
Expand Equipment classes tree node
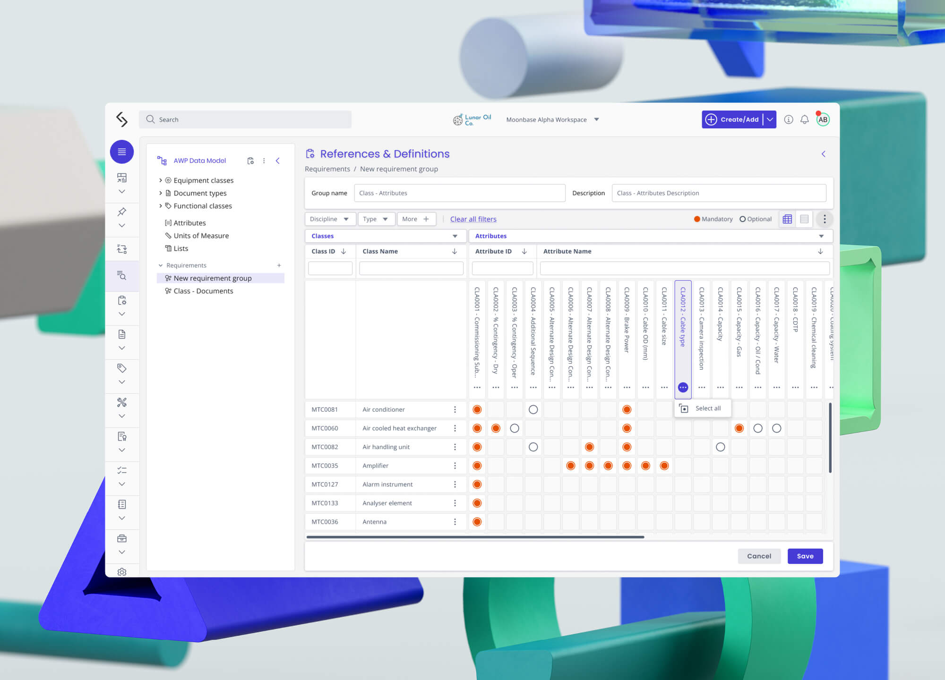(161, 180)
